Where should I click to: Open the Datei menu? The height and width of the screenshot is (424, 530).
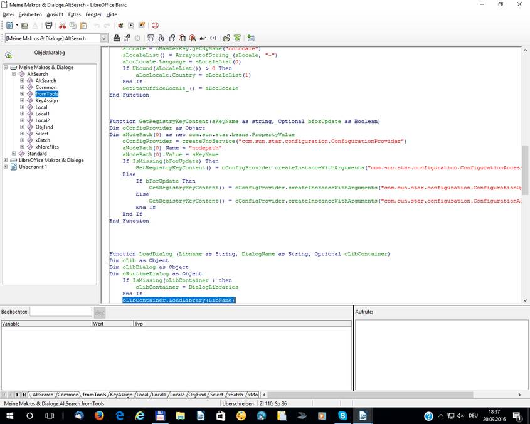8,14
